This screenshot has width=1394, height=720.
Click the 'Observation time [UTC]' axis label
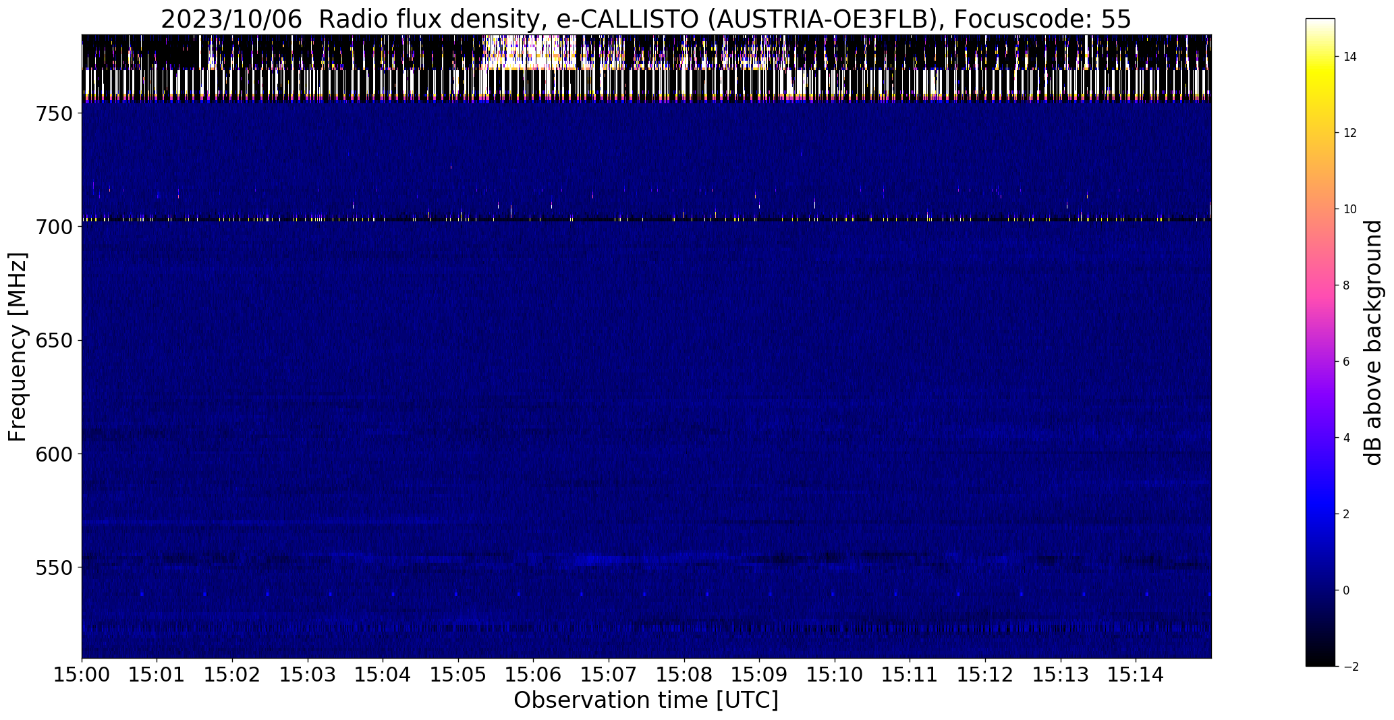(646, 700)
